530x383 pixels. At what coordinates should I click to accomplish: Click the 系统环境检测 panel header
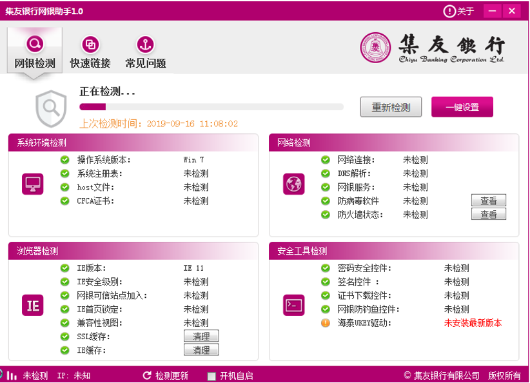[133, 142]
